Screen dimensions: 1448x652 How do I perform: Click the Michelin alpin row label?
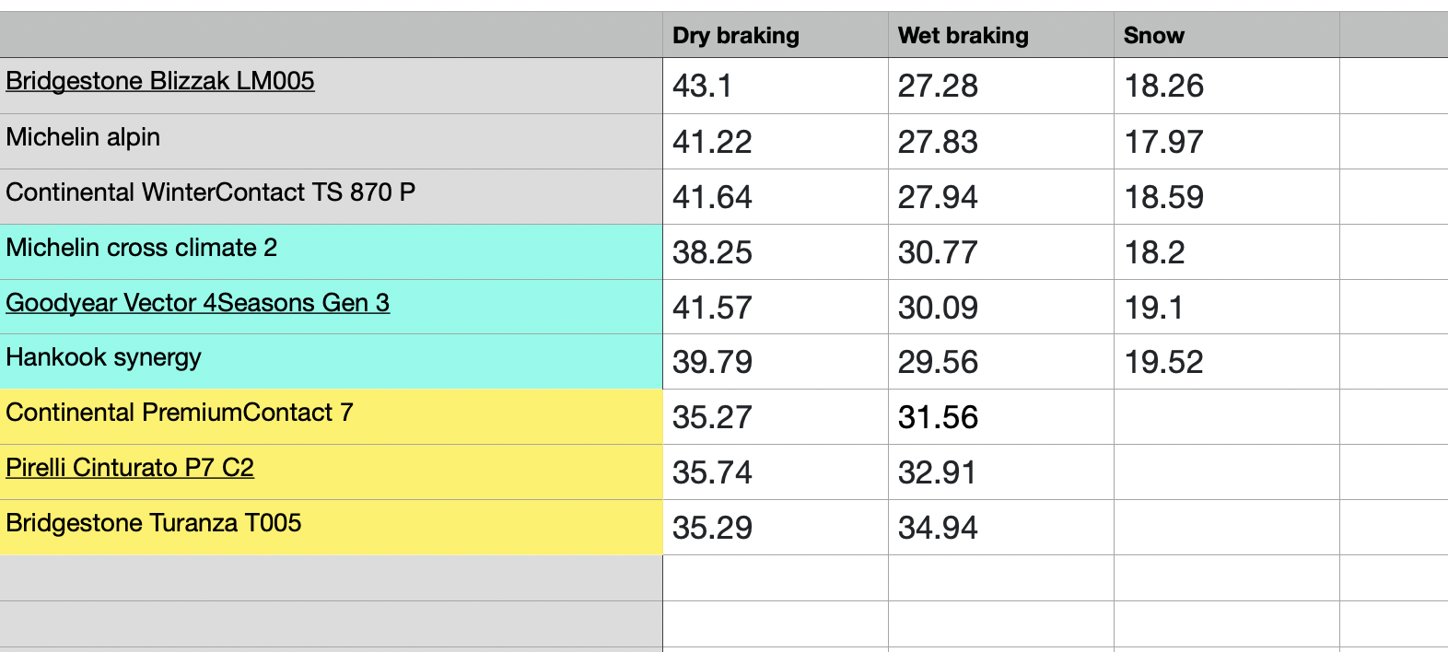tap(83, 137)
